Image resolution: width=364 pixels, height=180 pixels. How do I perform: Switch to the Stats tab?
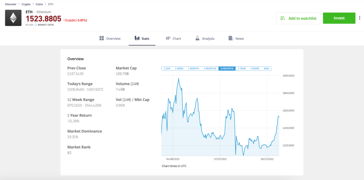142,38
